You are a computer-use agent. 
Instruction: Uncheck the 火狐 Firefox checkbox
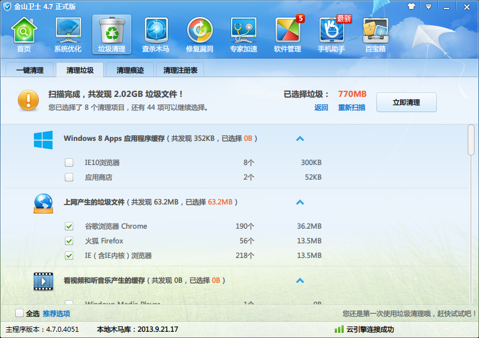tap(69, 241)
